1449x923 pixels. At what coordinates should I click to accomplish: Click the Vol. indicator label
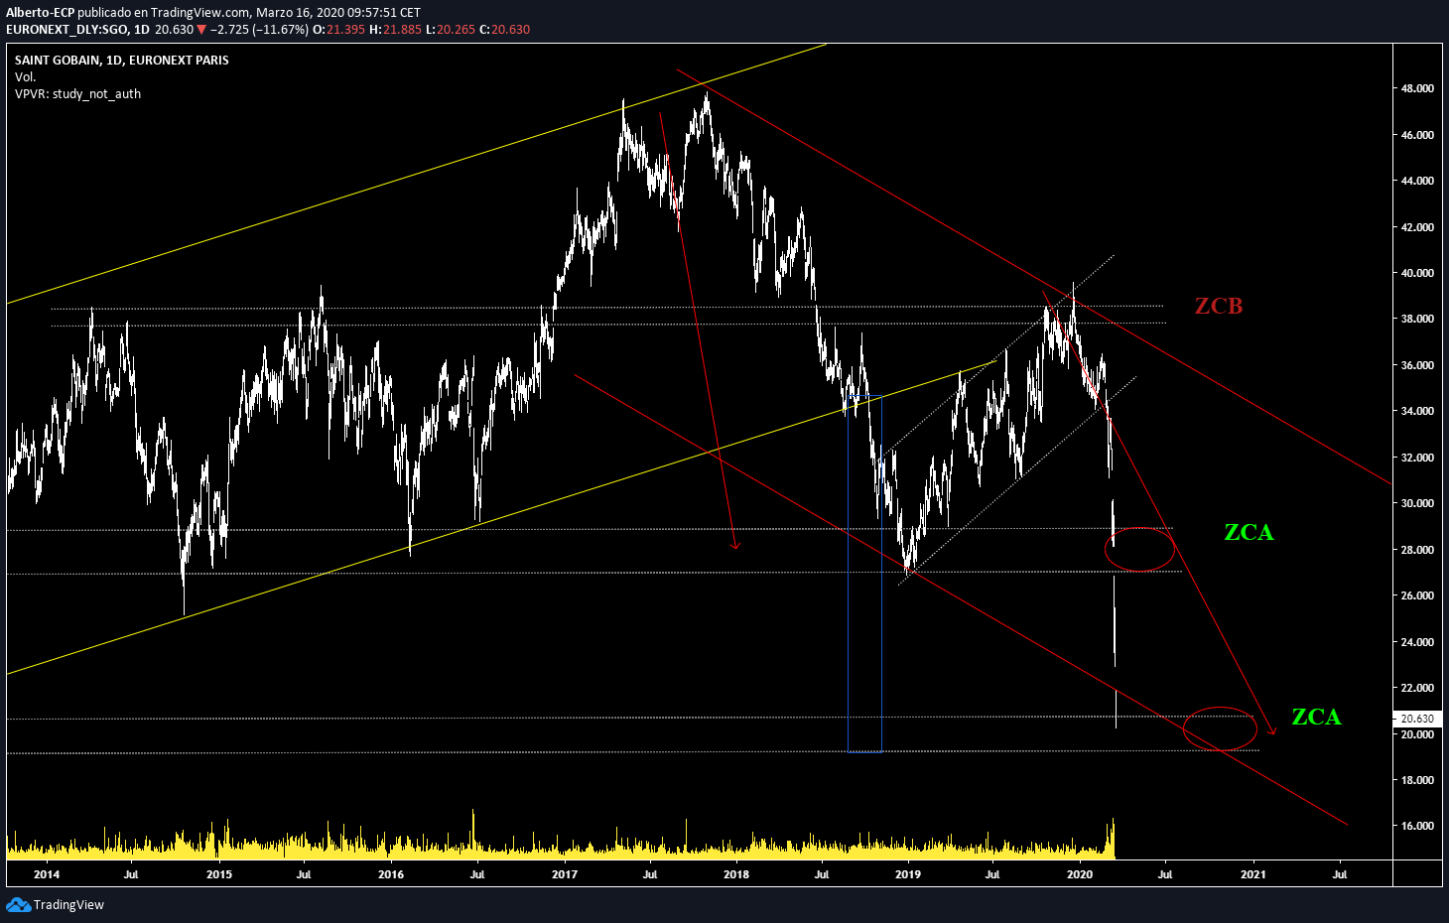(x=25, y=76)
